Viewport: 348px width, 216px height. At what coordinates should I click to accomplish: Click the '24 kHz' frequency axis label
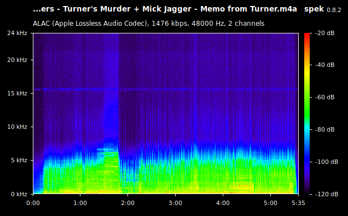coord(17,33)
